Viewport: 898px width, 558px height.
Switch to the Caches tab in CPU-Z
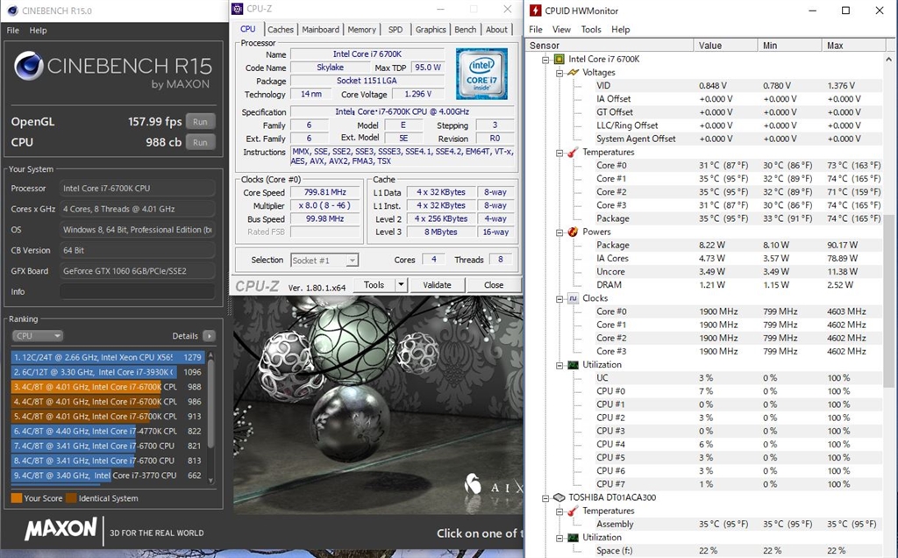281,29
